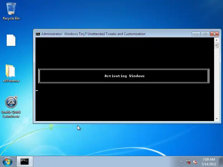
Task: Maximize the Tiny7 Tweaks console window
Action: [205, 34]
